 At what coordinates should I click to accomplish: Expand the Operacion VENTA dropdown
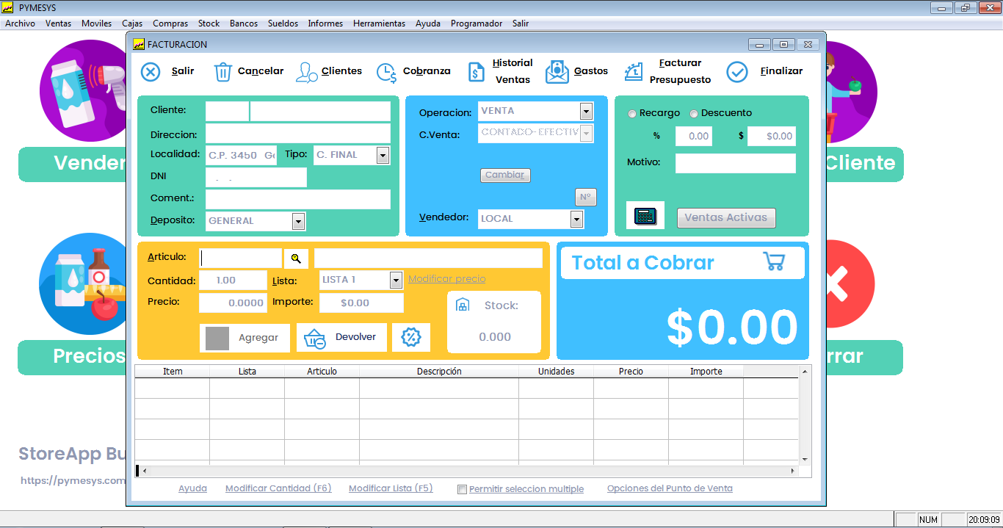coord(586,111)
